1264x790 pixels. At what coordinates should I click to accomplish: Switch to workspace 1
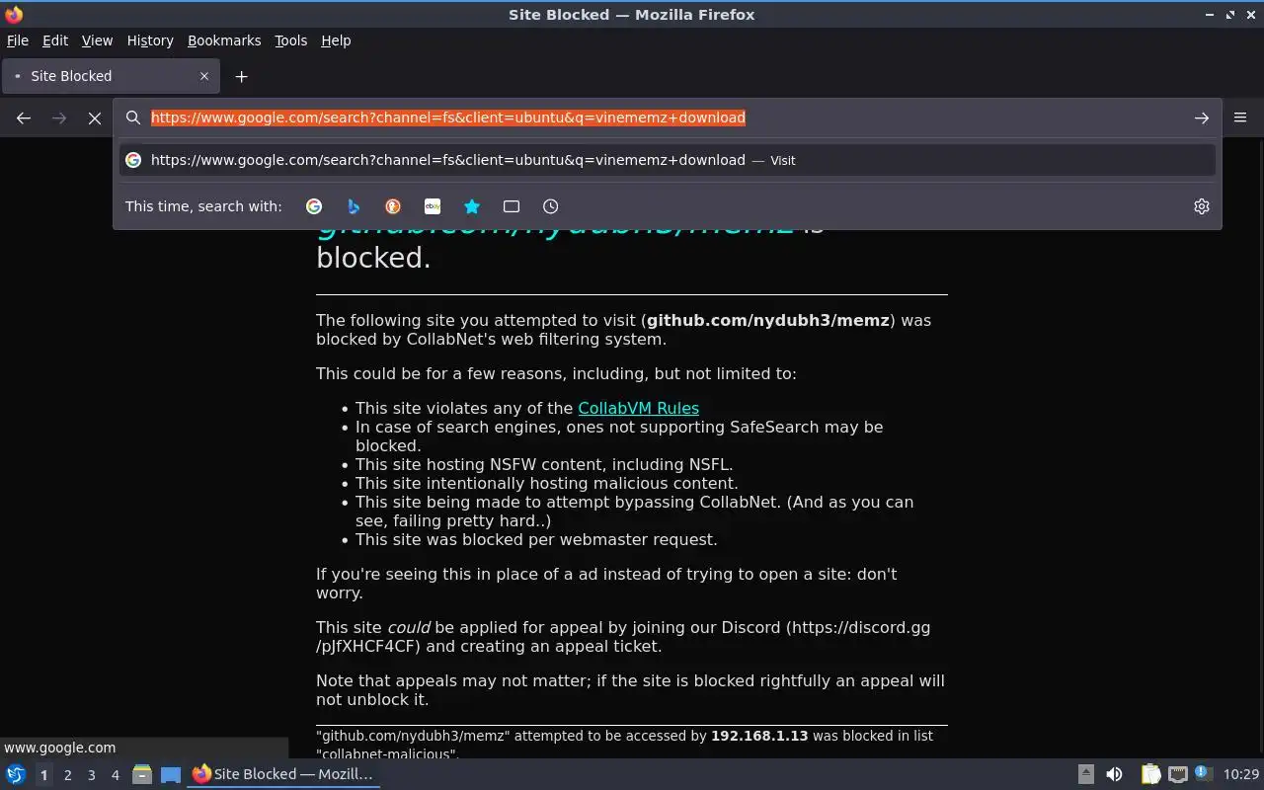click(43, 775)
